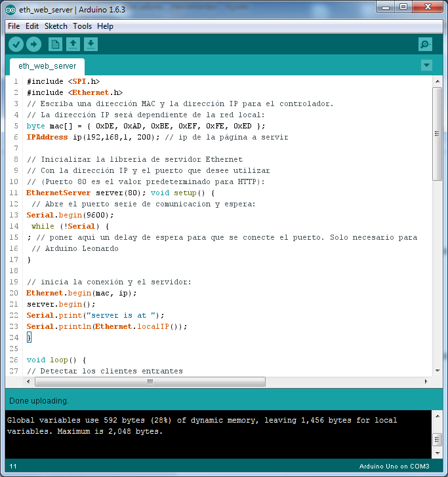Click 'Serial.print("server is at ");' line
This screenshot has width=448, height=477.
click(95, 315)
